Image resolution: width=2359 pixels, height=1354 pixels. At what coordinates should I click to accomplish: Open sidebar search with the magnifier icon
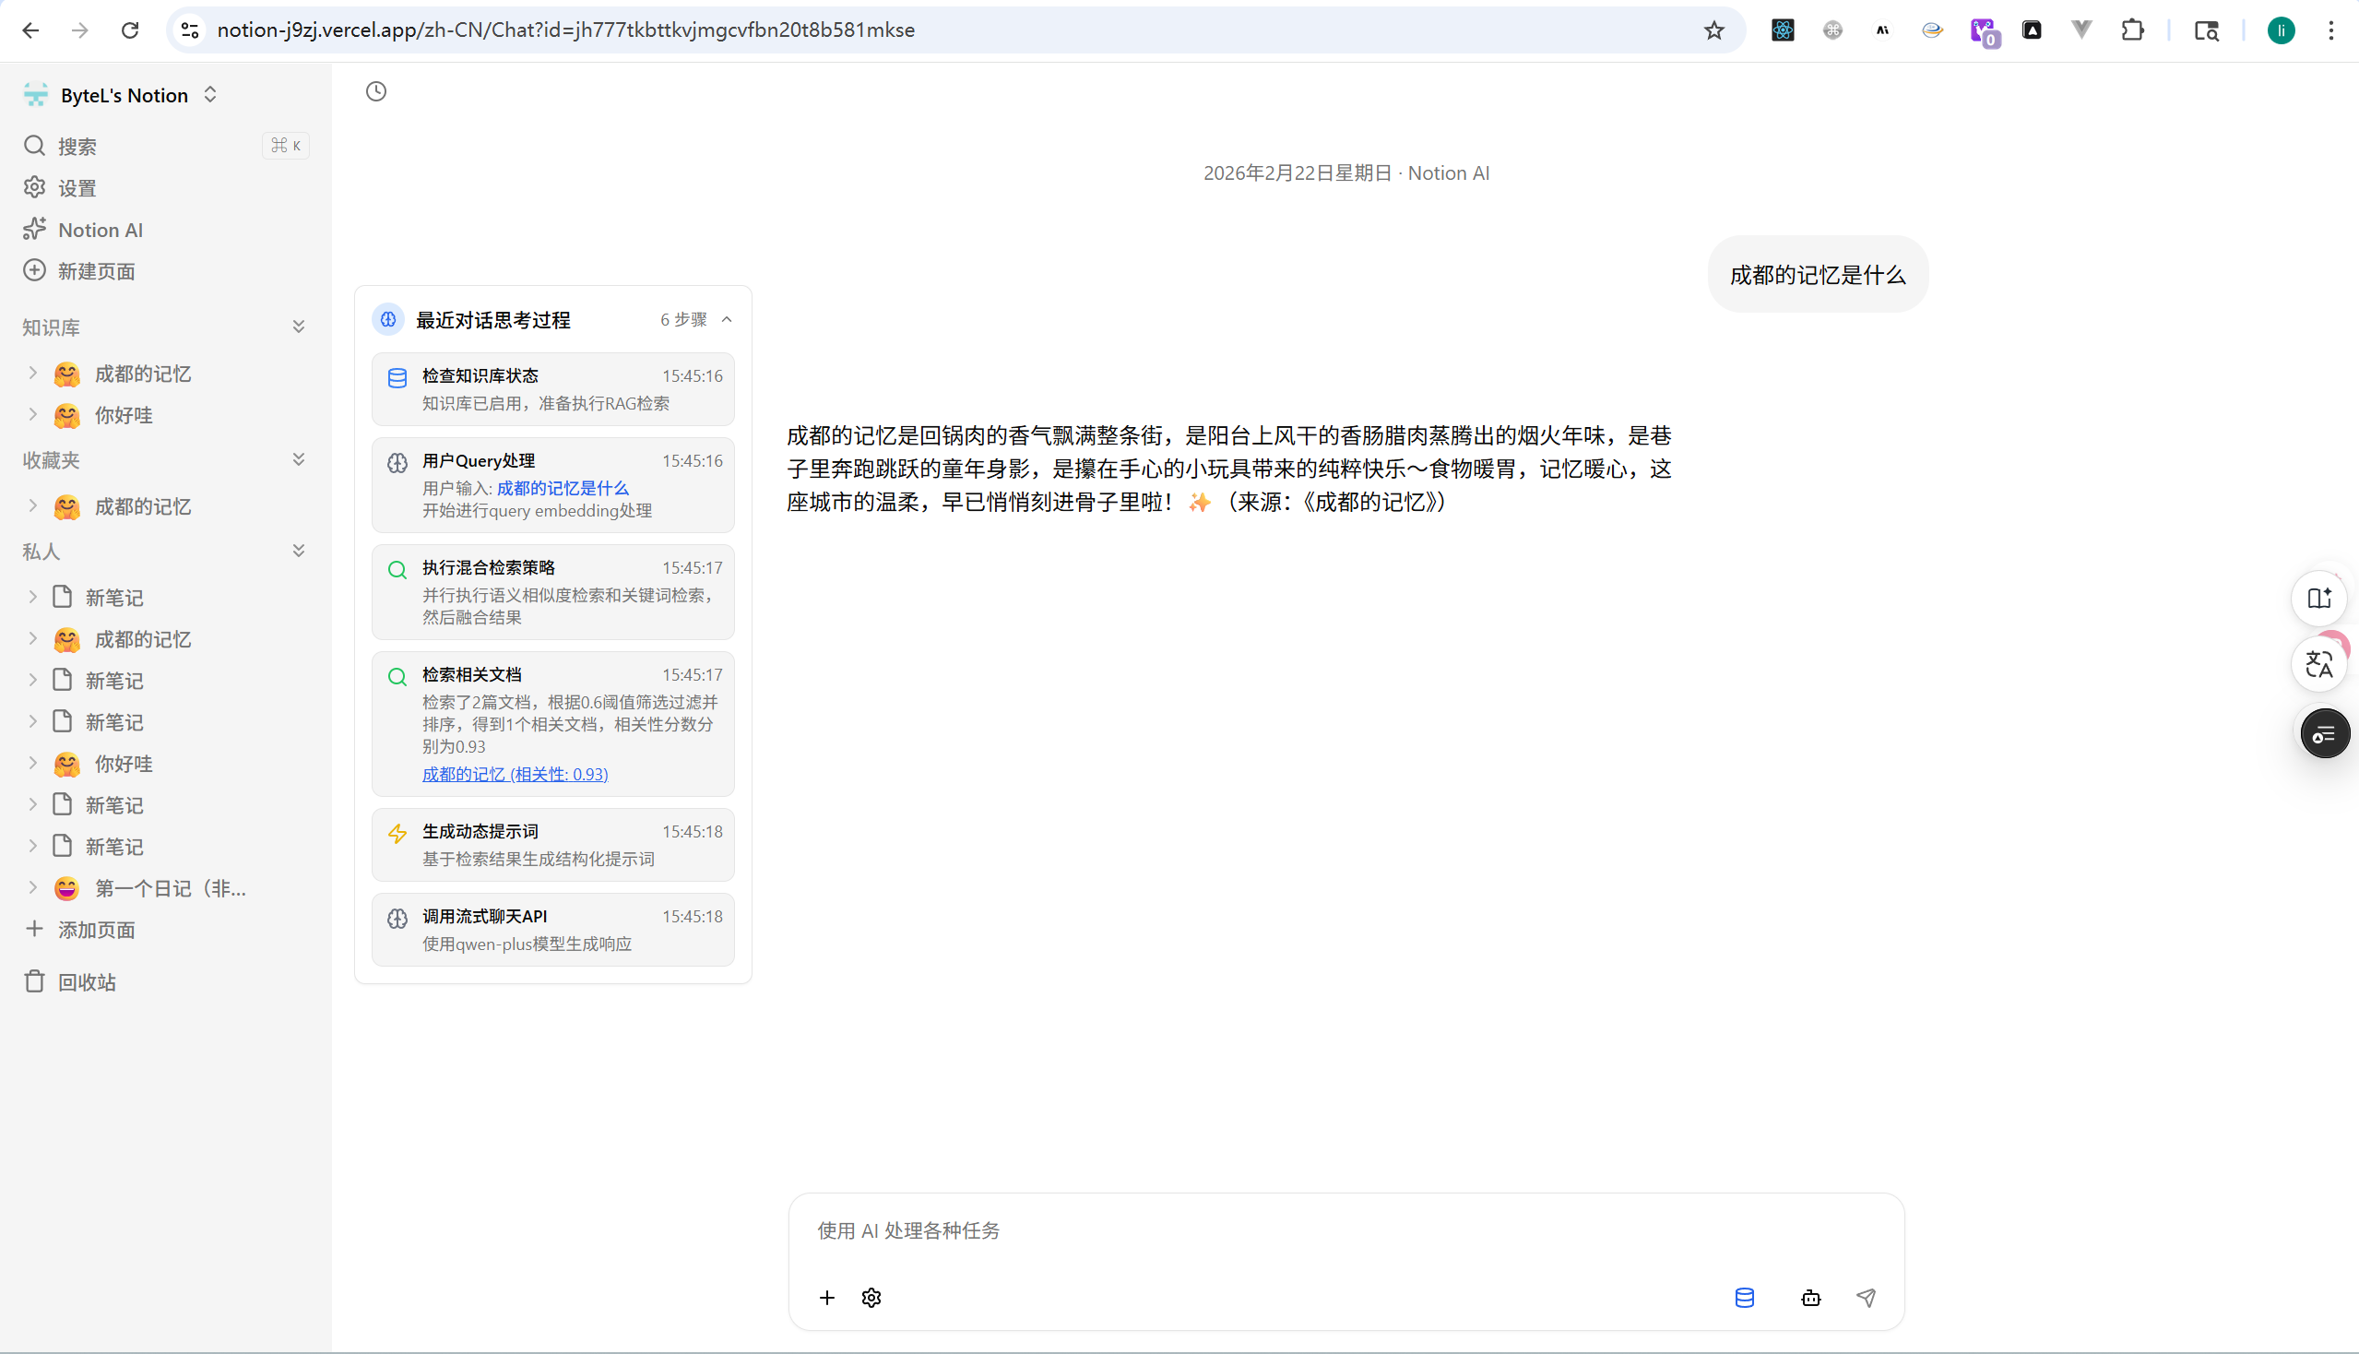[x=33, y=145]
